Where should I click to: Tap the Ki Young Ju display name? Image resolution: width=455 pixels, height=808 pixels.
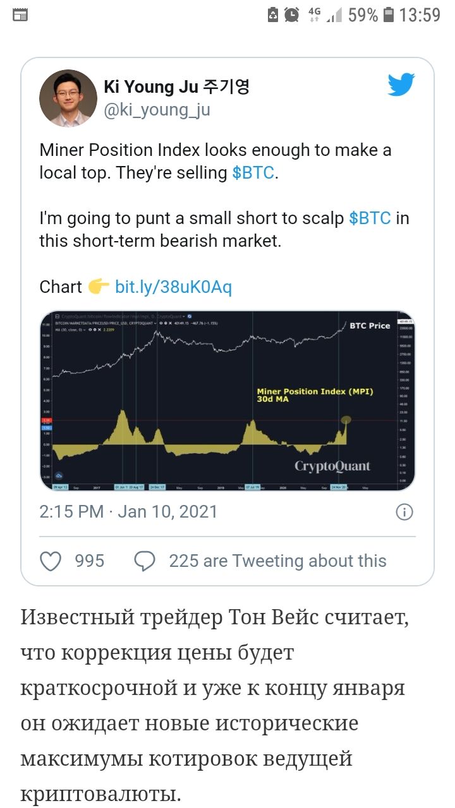click(x=176, y=86)
